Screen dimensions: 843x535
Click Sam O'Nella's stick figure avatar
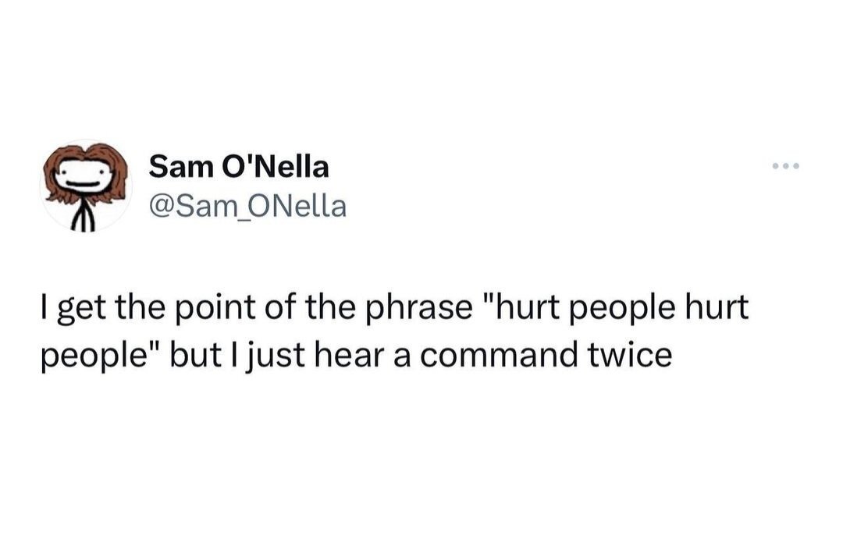86,186
